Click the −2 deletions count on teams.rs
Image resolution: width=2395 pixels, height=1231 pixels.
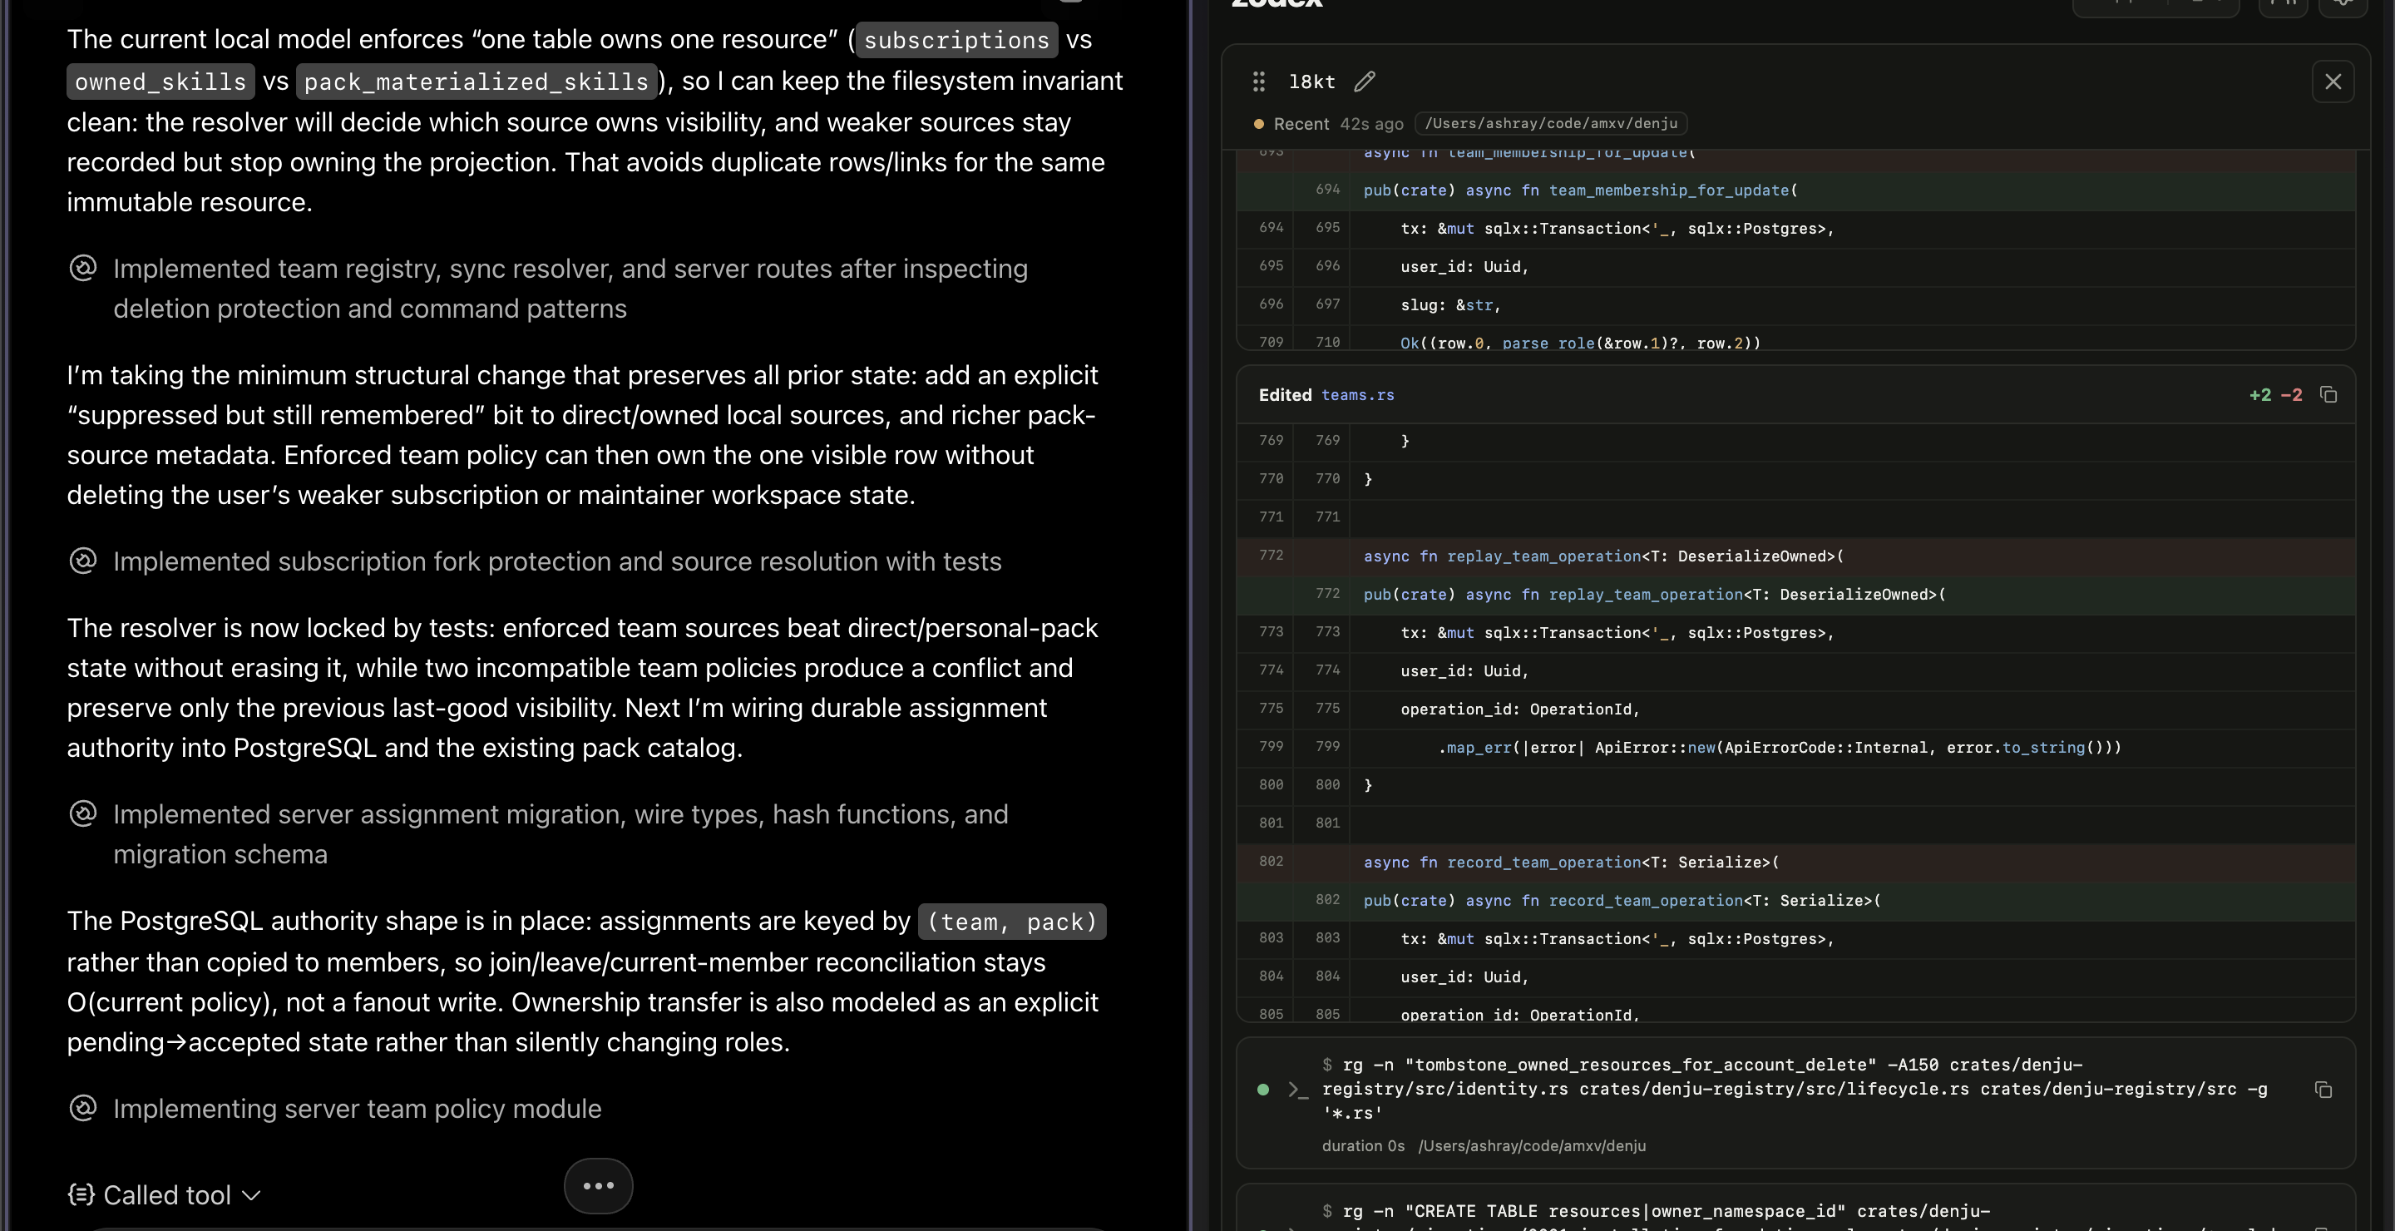click(2292, 395)
